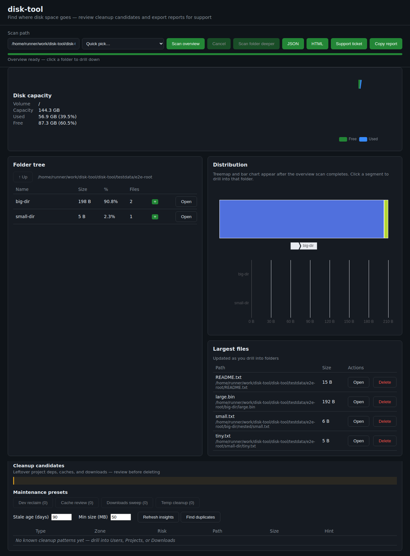
Task: Click the Stale age days field
Action: (61, 517)
